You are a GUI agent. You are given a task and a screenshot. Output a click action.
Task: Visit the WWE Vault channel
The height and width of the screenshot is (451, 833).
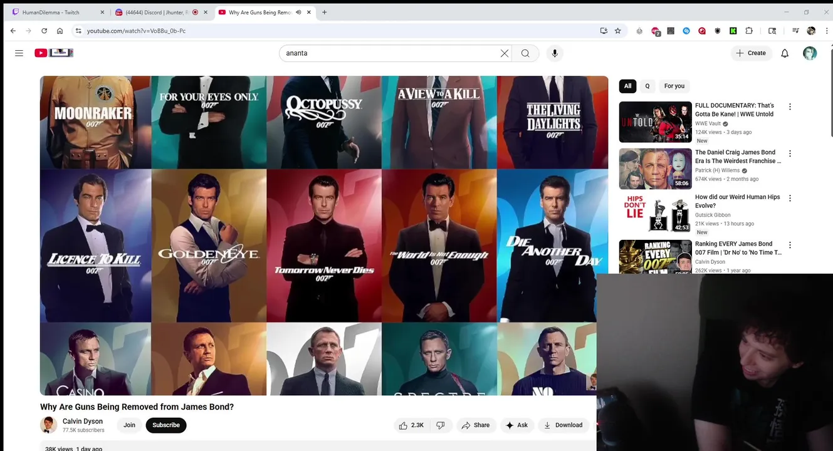[708, 124]
